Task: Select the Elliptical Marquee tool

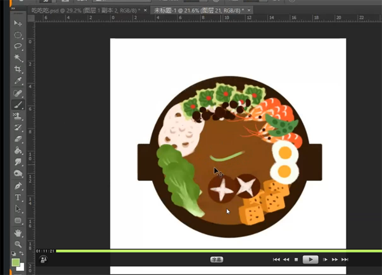Action: [x=18, y=35]
